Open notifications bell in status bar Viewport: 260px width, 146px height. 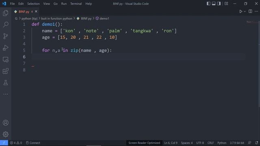[x=256, y=143]
